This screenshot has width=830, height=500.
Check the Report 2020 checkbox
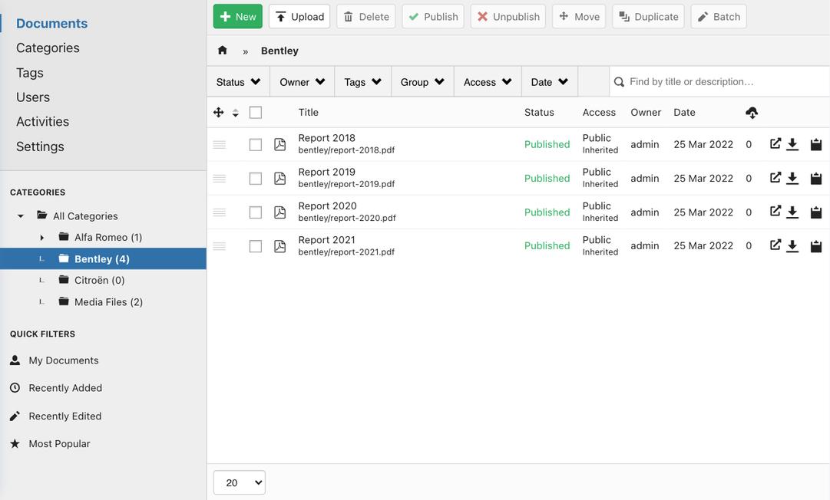[256, 212]
